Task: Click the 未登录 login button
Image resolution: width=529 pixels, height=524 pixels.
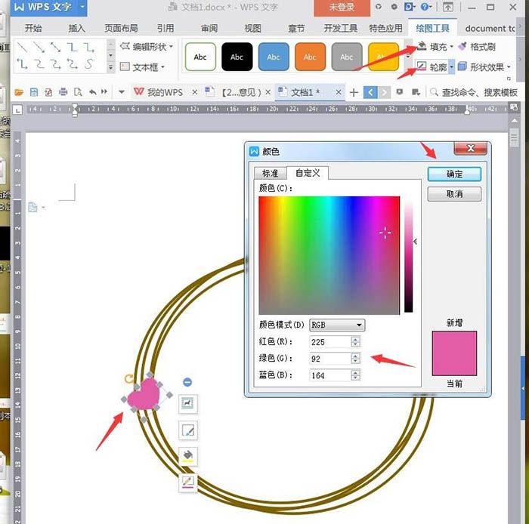Action: pyautogui.click(x=342, y=8)
